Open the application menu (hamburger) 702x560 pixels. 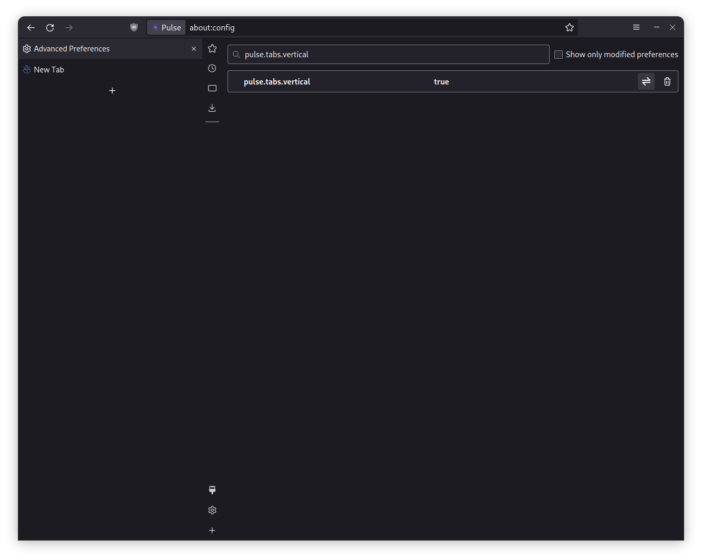[x=636, y=27]
